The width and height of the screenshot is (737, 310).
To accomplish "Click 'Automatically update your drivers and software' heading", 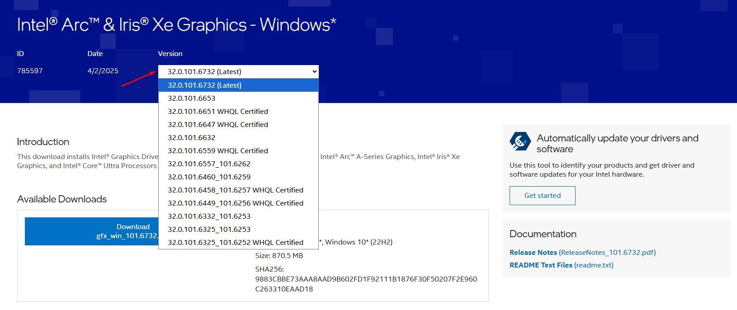I will click(x=618, y=143).
